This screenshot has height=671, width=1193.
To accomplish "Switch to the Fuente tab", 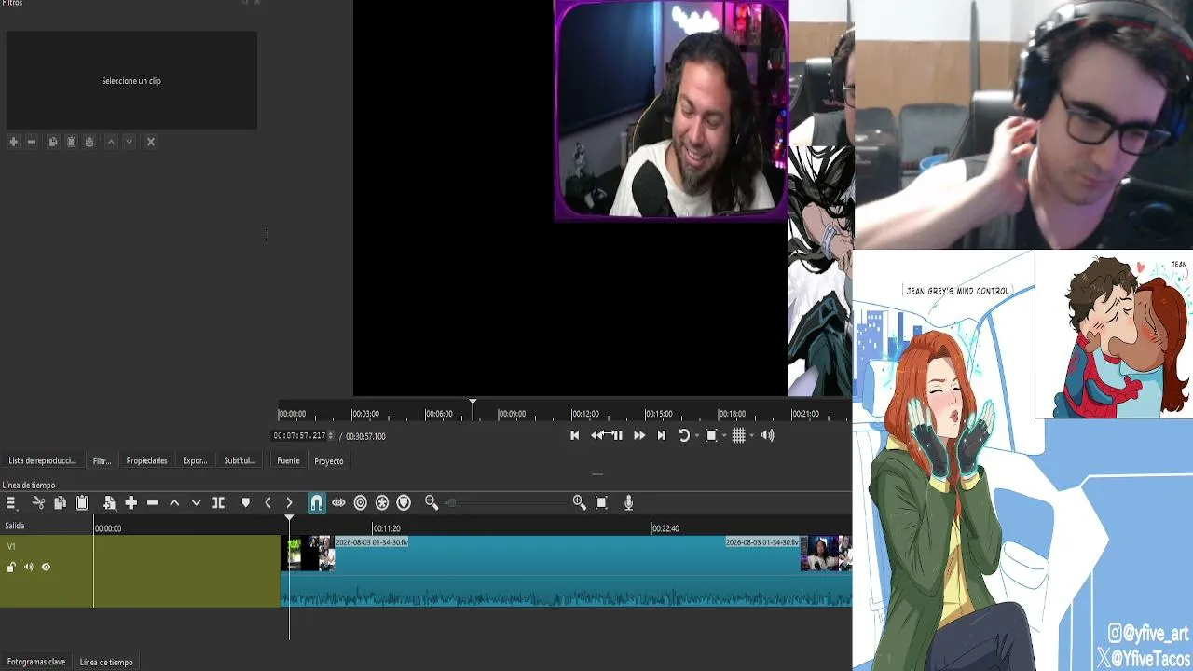I will coord(289,460).
